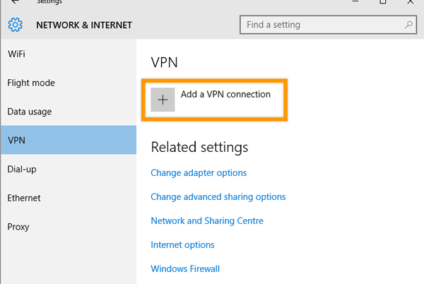Open the WiFi settings section

[x=17, y=54]
